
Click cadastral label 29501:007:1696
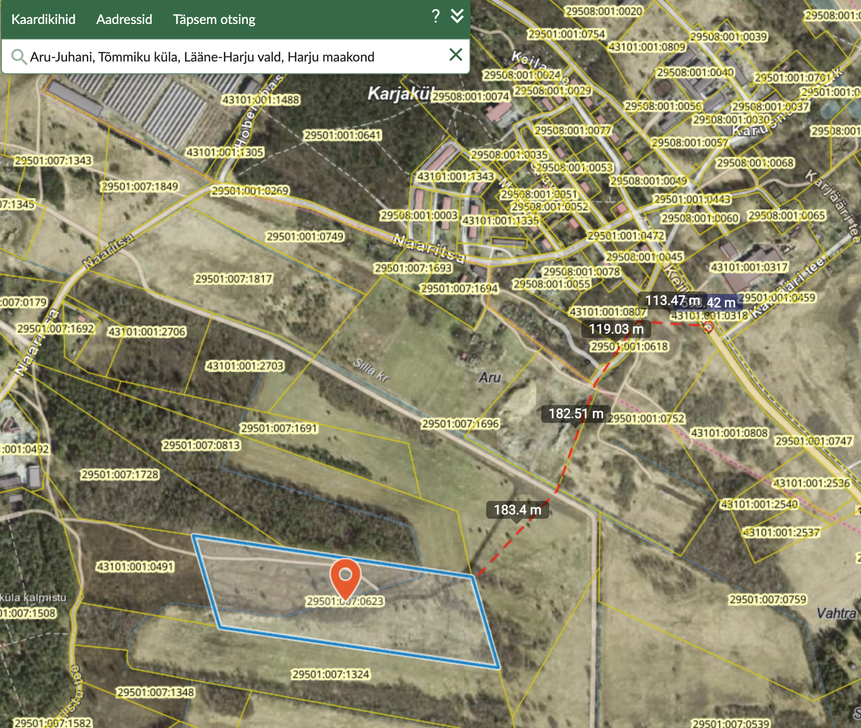460,424
